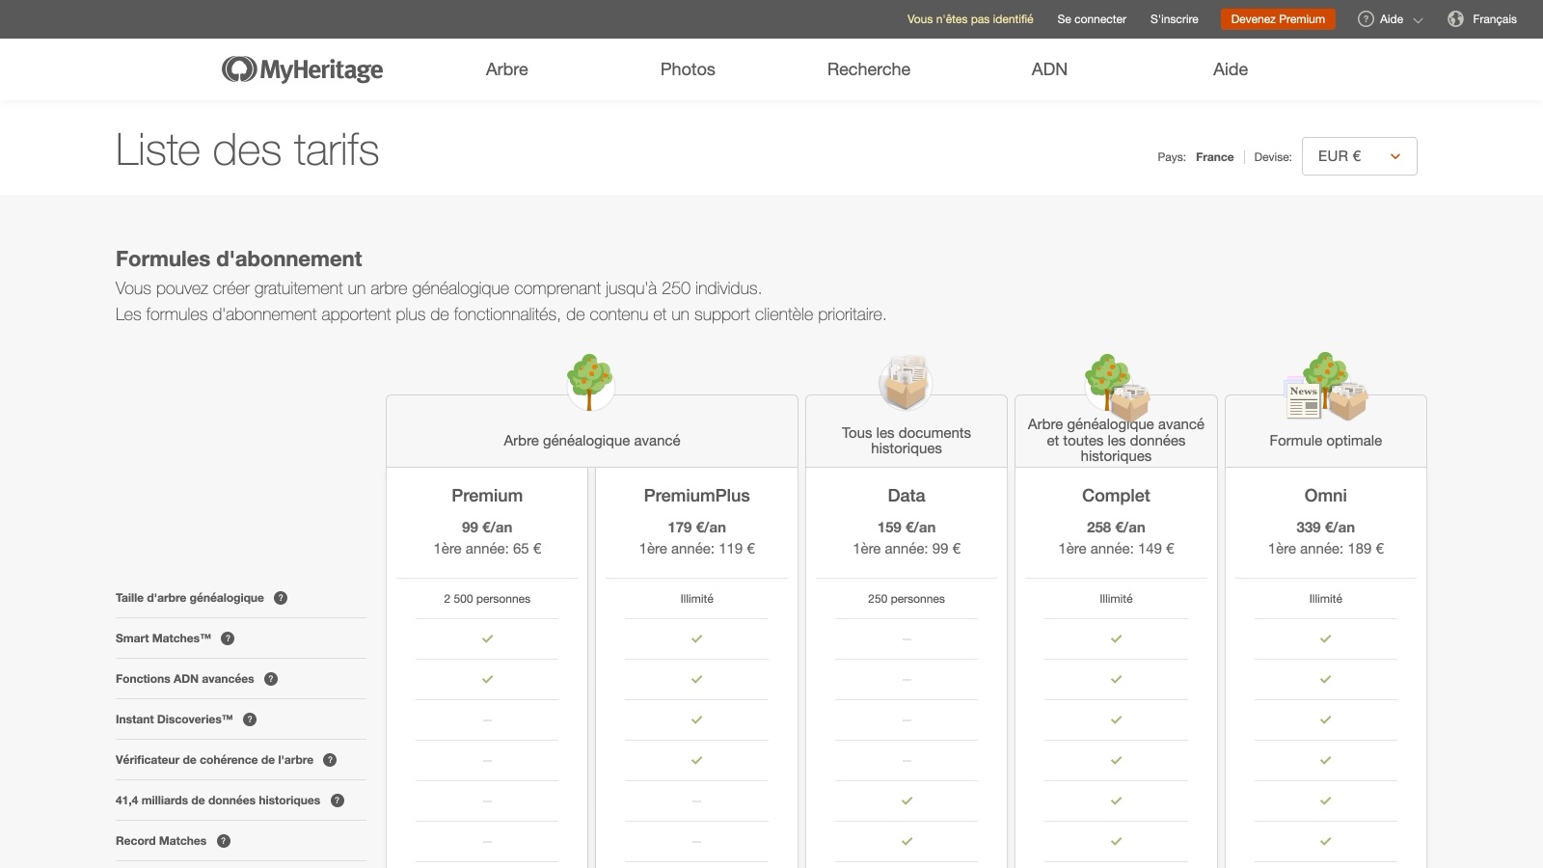Image resolution: width=1543 pixels, height=868 pixels.
Task: Click the Instant Discoveries™ row label
Action: tap(175, 719)
